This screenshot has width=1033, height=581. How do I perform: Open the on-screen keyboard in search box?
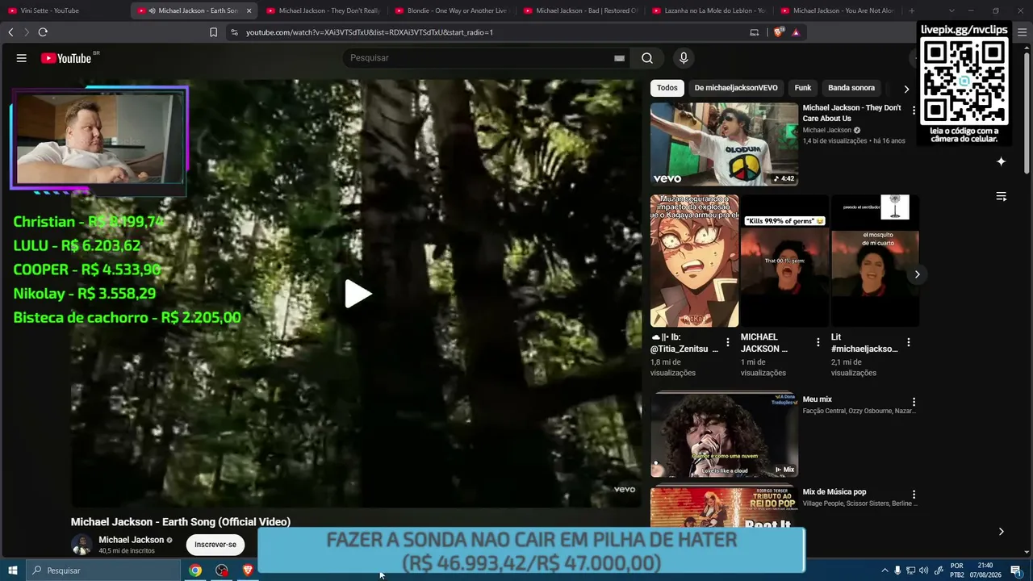click(x=619, y=58)
